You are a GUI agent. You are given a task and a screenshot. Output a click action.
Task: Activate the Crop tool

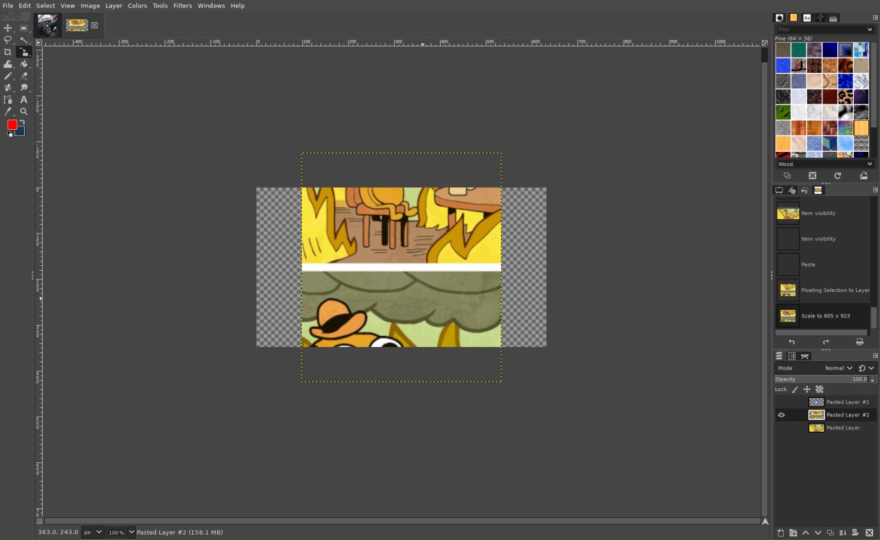(8, 52)
